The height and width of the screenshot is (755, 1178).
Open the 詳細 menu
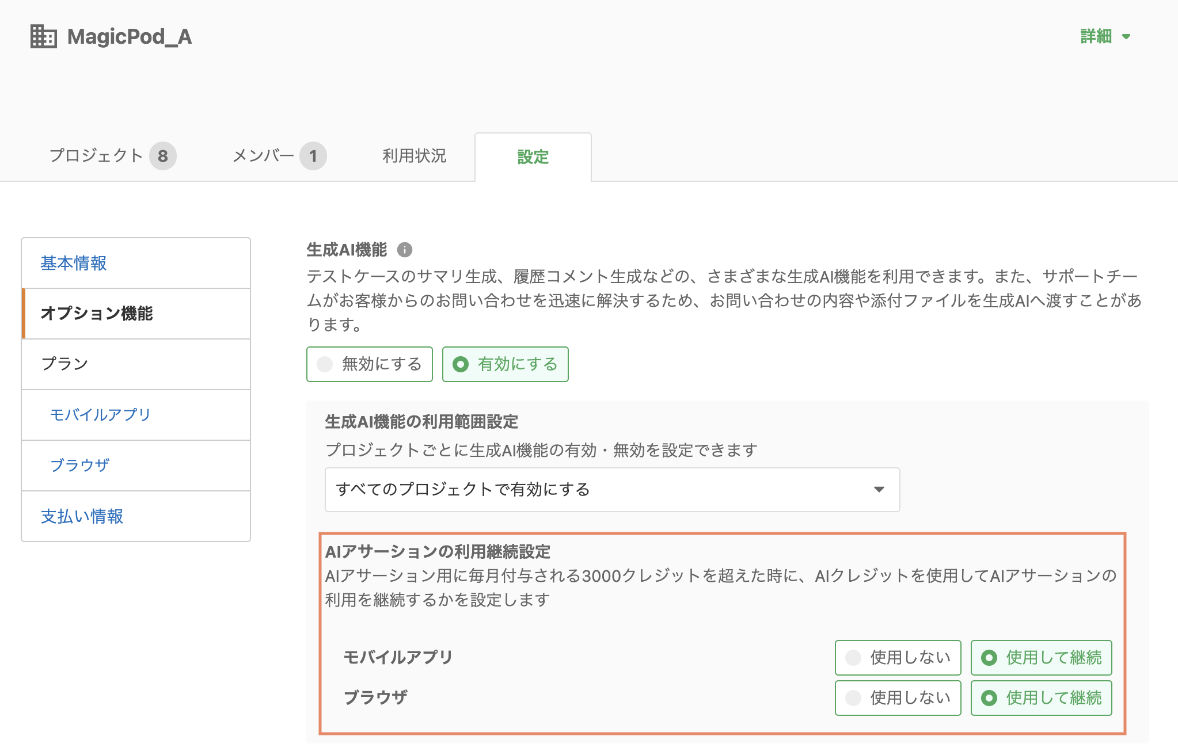point(1105,36)
